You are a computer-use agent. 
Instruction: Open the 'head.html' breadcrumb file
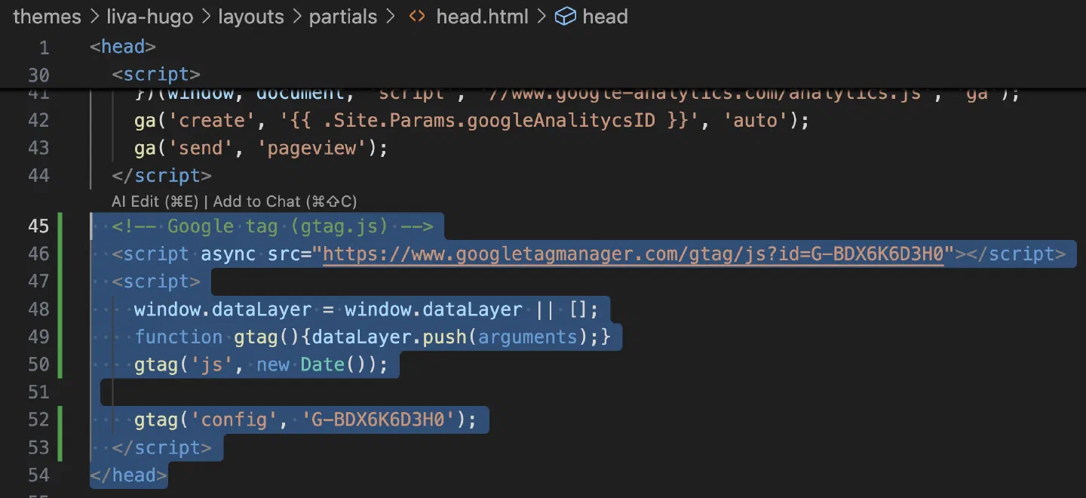tap(483, 17)
